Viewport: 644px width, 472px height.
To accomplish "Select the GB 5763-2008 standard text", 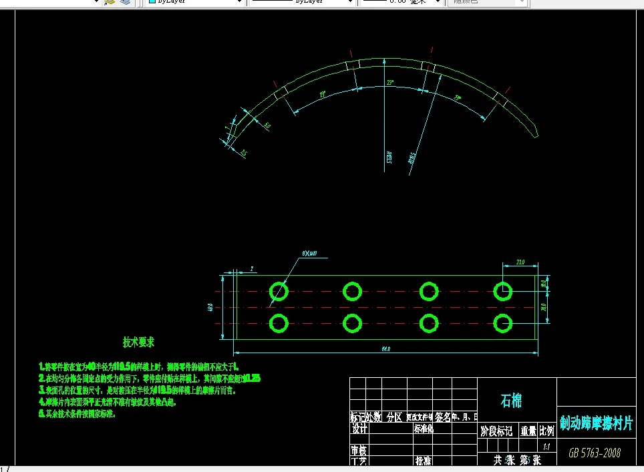I will 595,453.
